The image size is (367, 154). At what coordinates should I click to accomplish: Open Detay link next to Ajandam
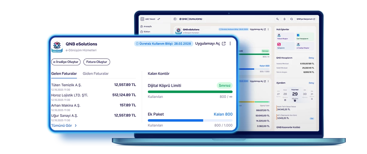click(x=311, y=83)
